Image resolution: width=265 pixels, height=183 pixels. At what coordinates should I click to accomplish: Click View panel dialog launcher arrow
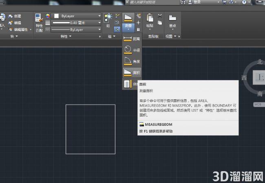coord(179,36)
